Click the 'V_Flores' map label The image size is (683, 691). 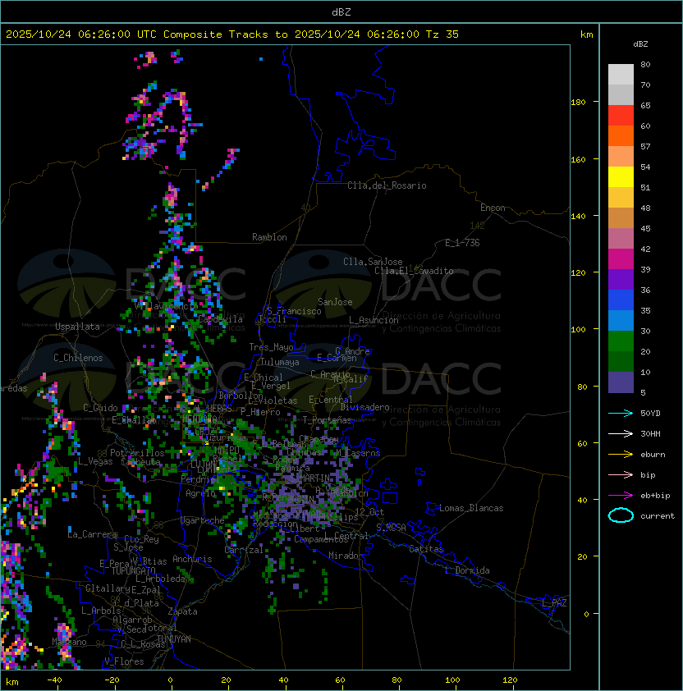point(124,661)
